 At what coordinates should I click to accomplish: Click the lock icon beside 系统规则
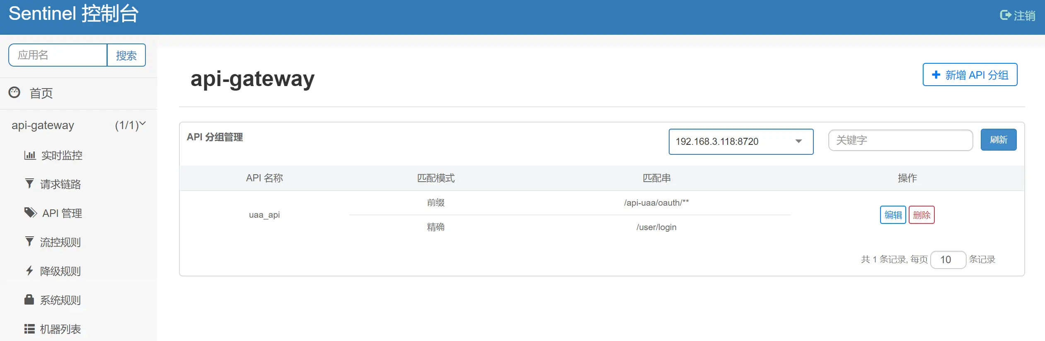(x=29, y=299)
